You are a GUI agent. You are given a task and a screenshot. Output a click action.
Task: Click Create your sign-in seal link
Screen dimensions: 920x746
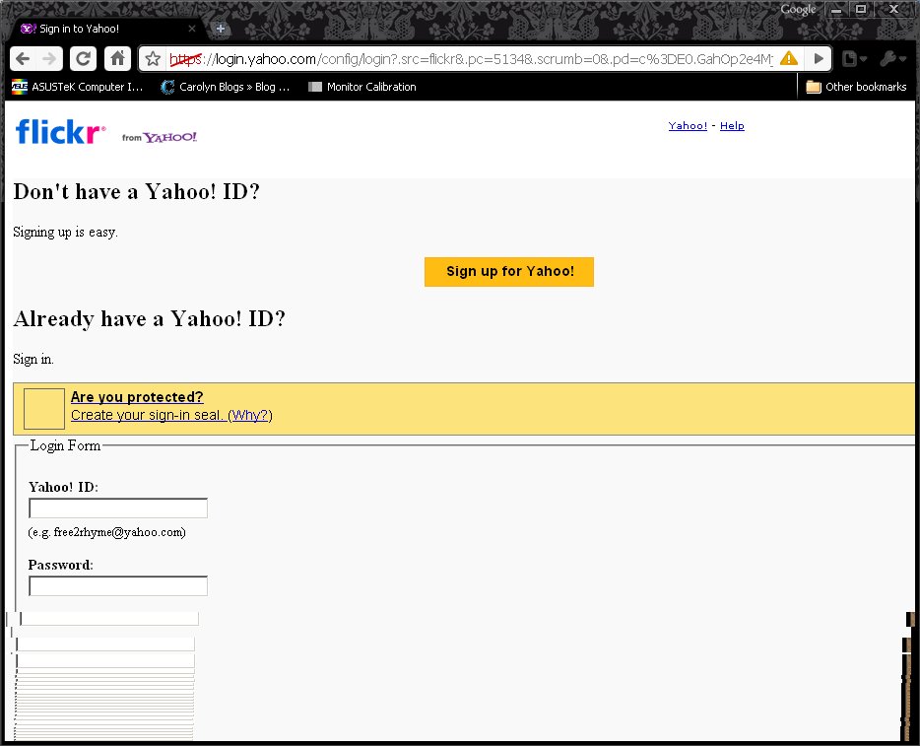(147, 415)
